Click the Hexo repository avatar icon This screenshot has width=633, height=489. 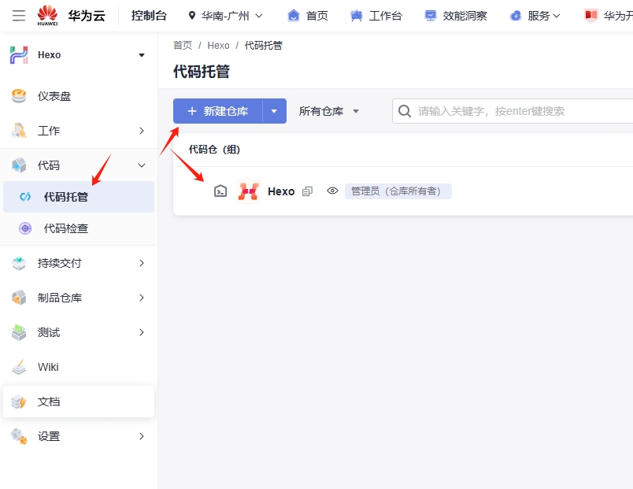[x=249, y=191]
